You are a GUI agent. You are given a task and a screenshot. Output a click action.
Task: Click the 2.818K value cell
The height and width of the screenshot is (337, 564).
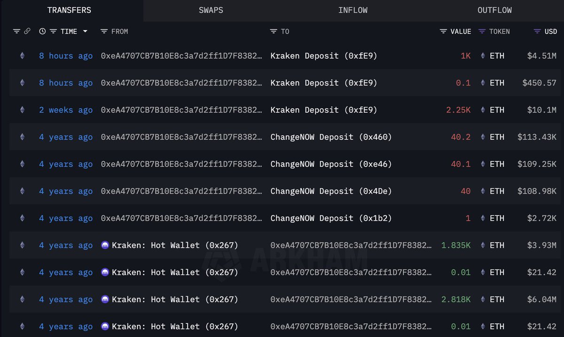pyautogui.click(x=456, y=299)
